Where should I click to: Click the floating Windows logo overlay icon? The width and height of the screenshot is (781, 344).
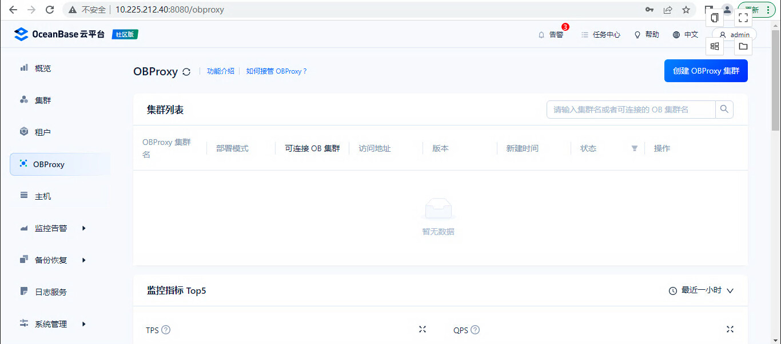pos(715,46)
